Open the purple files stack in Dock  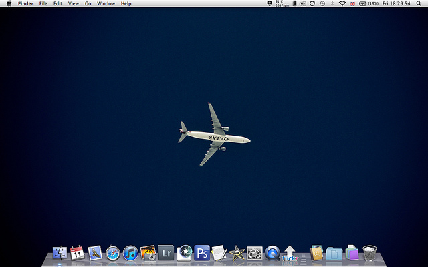[352, 252]
